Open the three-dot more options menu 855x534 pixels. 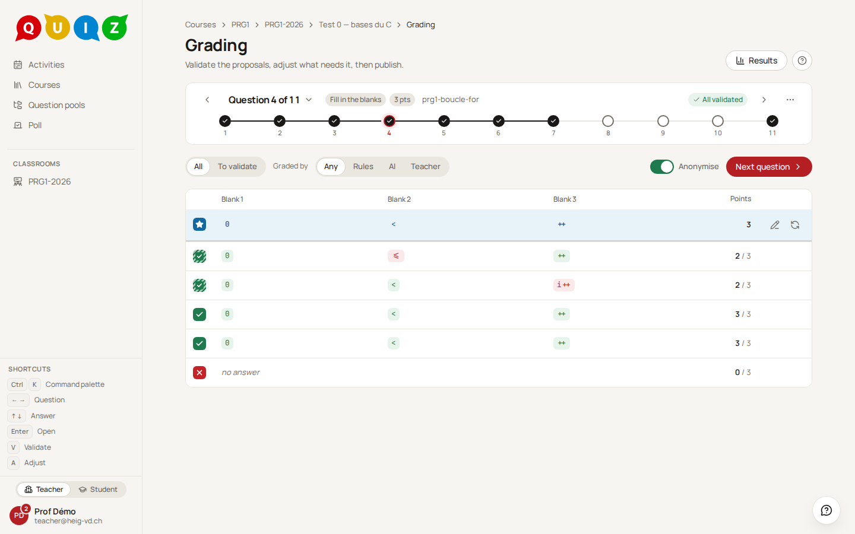pyautogui.click(x=790, y=100)
